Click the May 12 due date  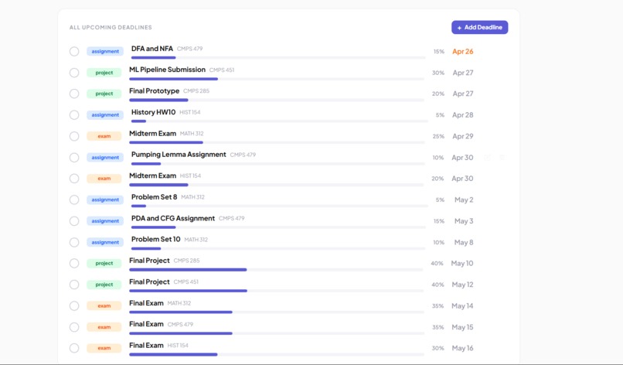(462, 285)
